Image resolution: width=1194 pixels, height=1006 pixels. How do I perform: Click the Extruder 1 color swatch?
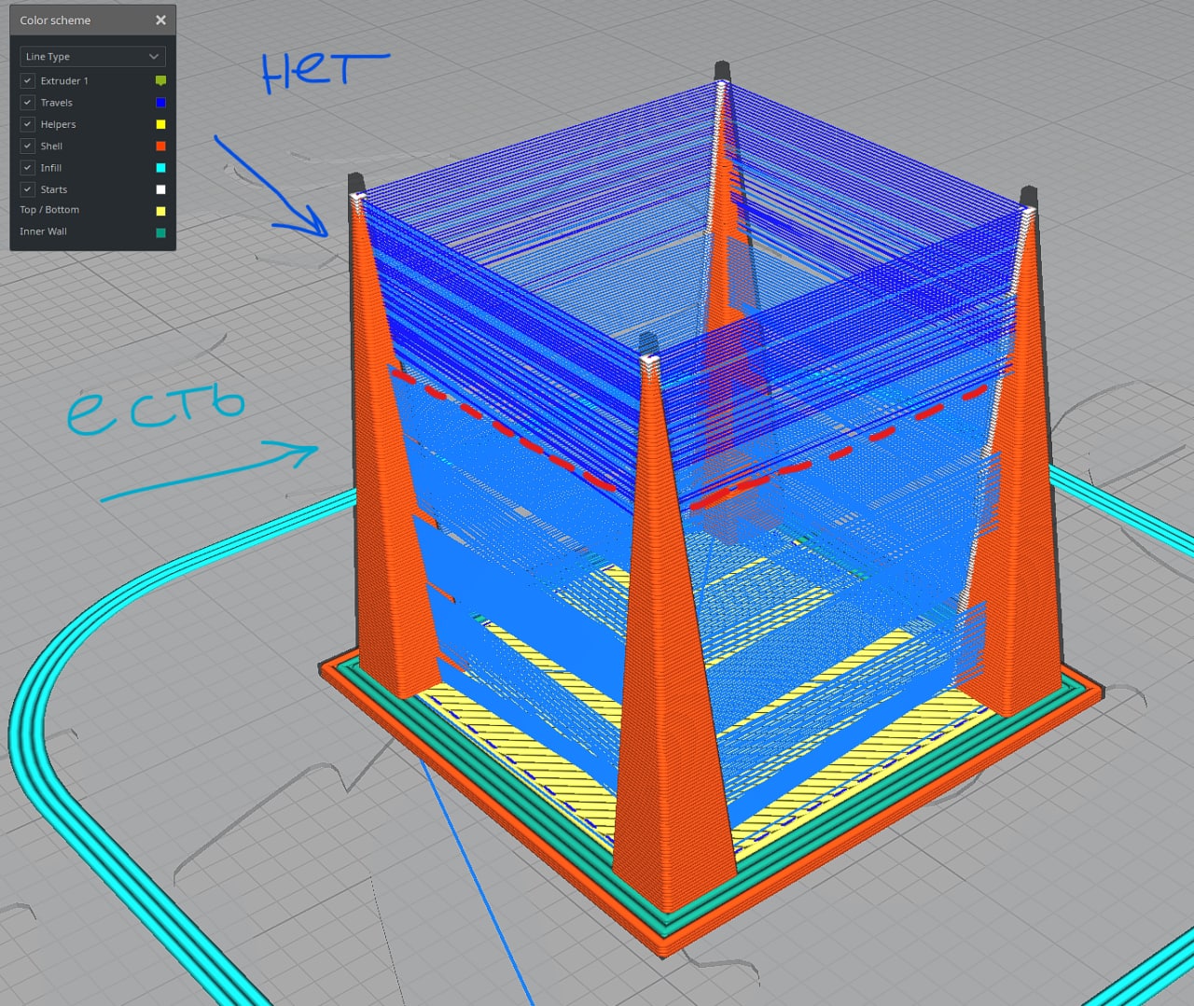[160, 81]
